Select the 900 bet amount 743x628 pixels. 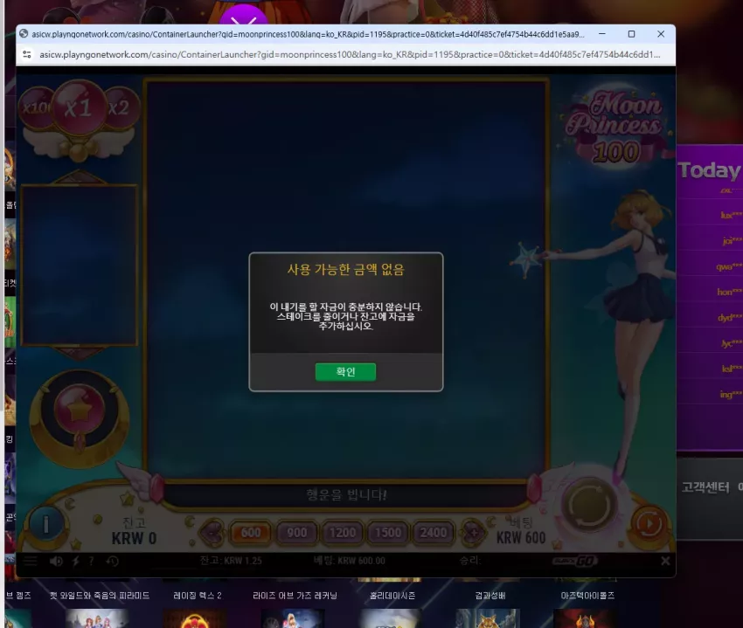[x=296, y=533]
